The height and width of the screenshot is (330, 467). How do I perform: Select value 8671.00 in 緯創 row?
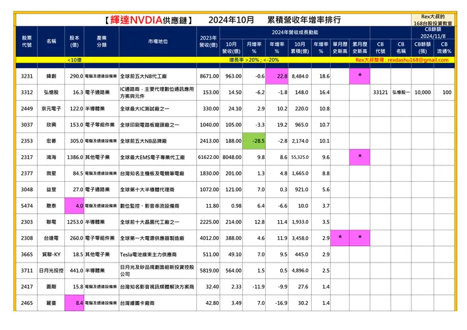point(209,76)
